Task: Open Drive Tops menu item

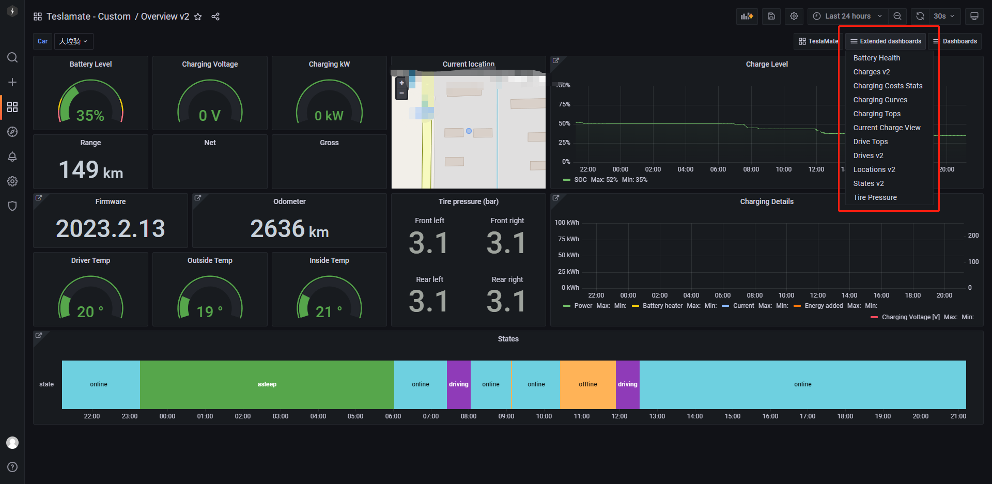Action: 870,142
